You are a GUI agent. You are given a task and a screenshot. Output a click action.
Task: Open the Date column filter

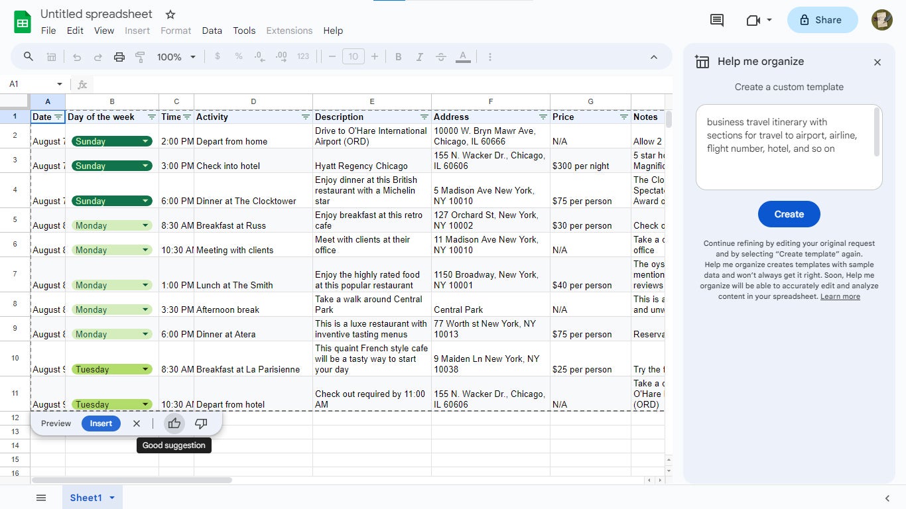(x=58, y=117)
